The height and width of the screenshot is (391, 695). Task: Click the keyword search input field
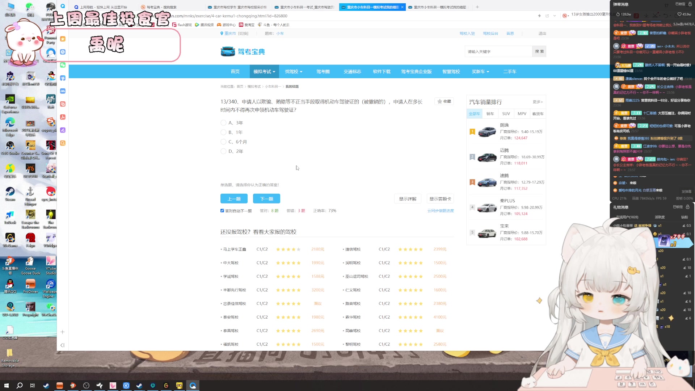coord(498,51)
